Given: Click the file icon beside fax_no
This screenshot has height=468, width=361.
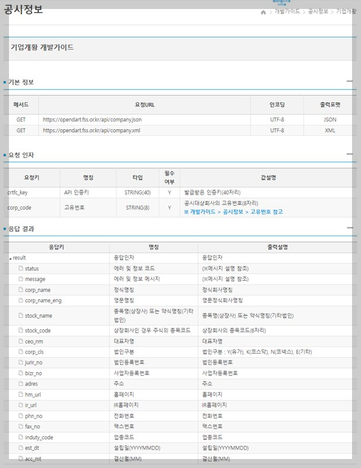Looking at the screenshot, I should tap(20, 426).
